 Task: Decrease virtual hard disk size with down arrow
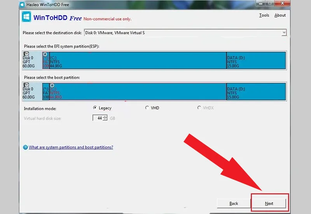(x=105, y=119)
